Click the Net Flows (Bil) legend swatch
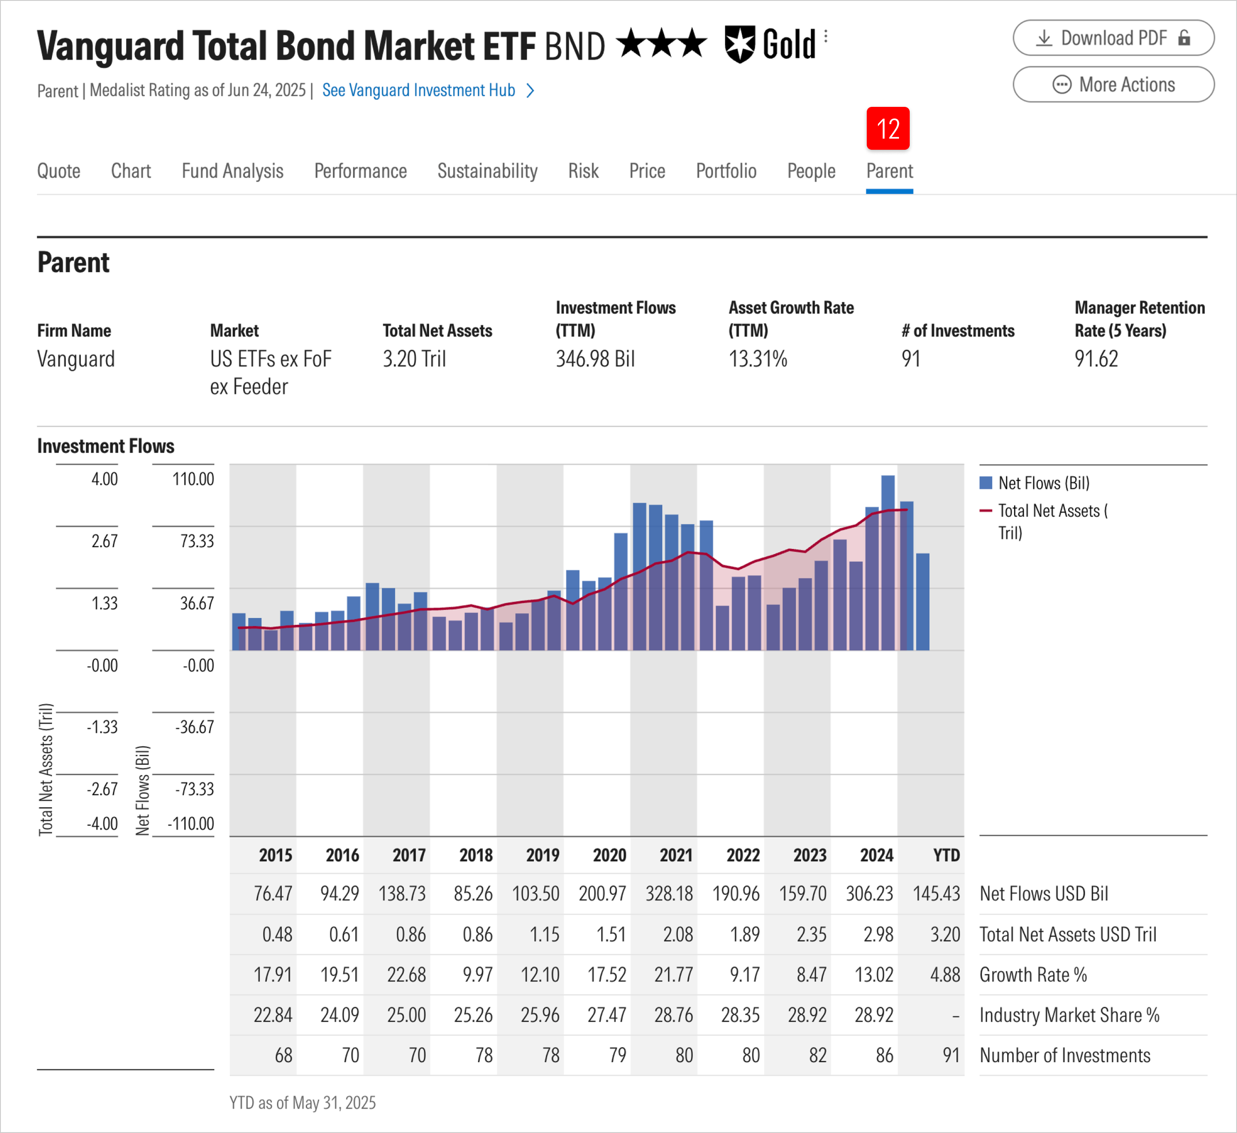 pyautogui.click(x=986, y=483)
